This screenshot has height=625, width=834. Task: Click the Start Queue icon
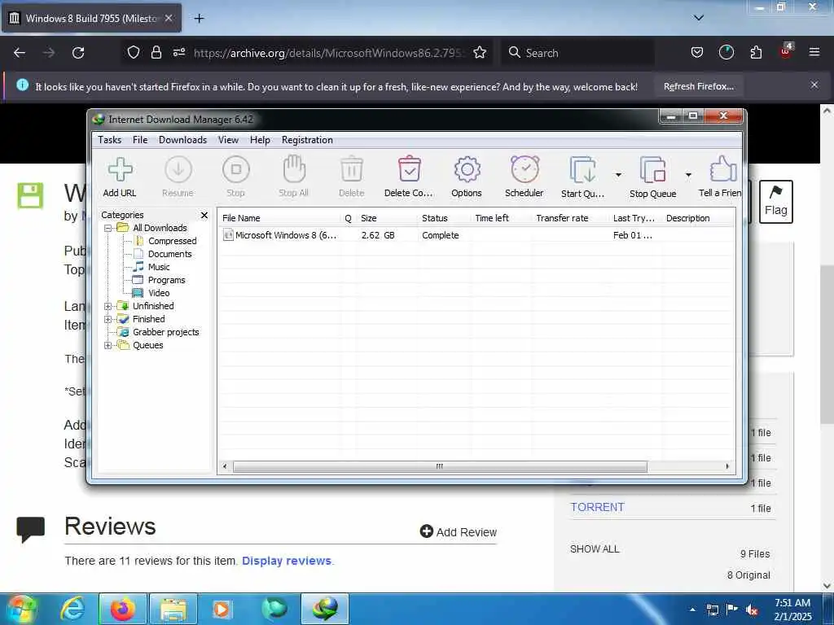582,170
